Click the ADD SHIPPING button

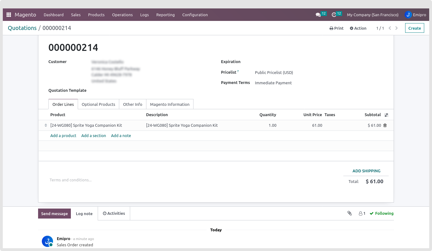tap(366, 171)
